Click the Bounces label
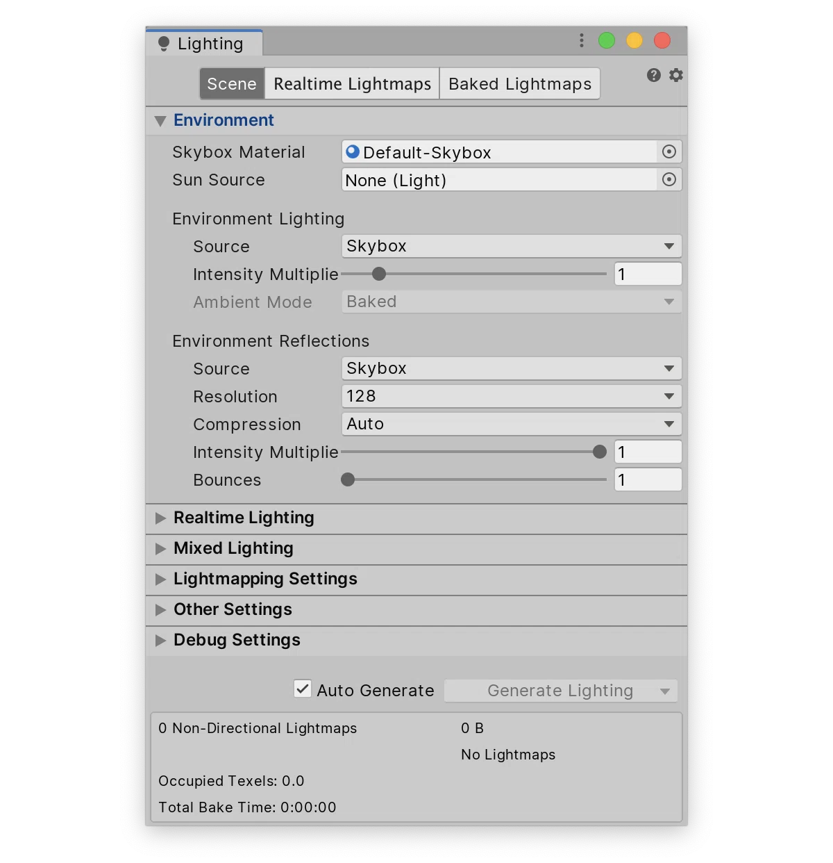The width and height of the screenshot is (833, 863). point(227,480)
